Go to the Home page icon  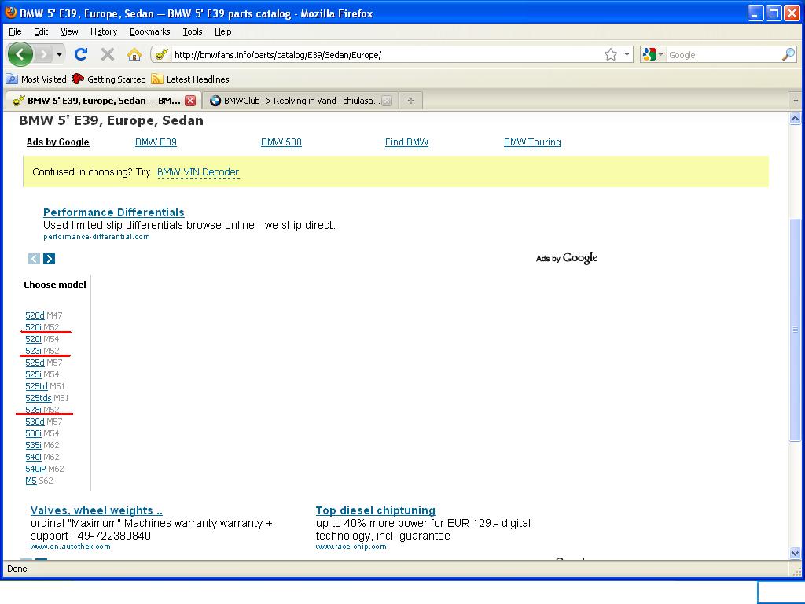coord(134,54)
